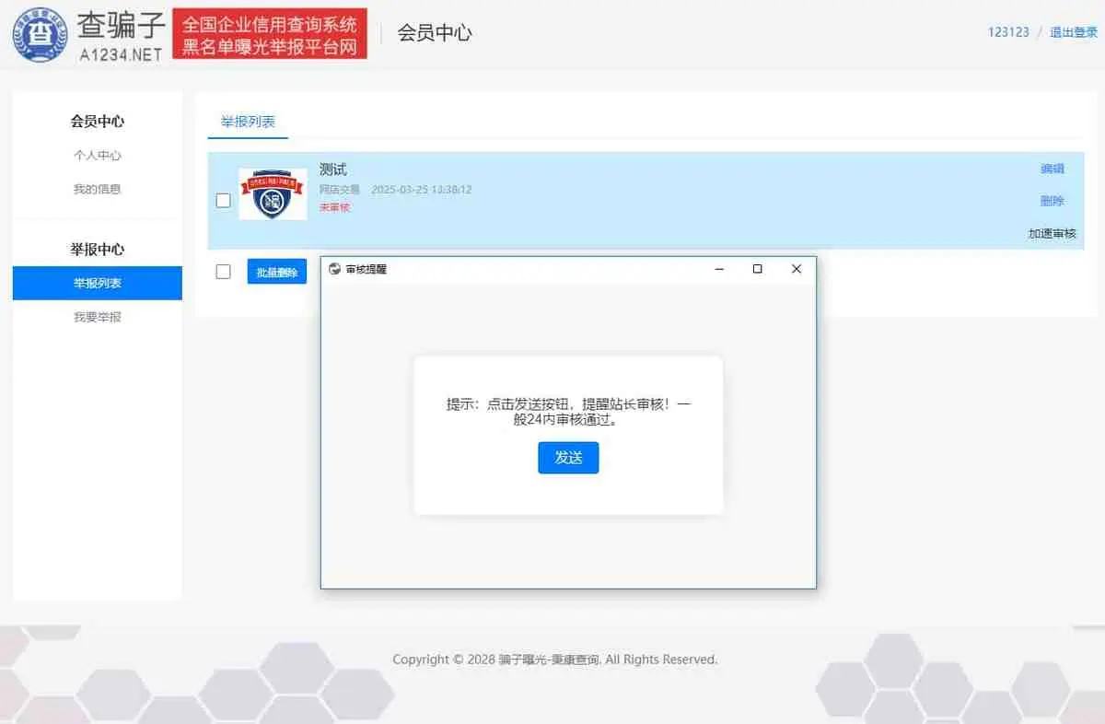Viewport: 1105px width, 724px height.
Task: Click the Copyright footer text
Action: coord(554,660)
